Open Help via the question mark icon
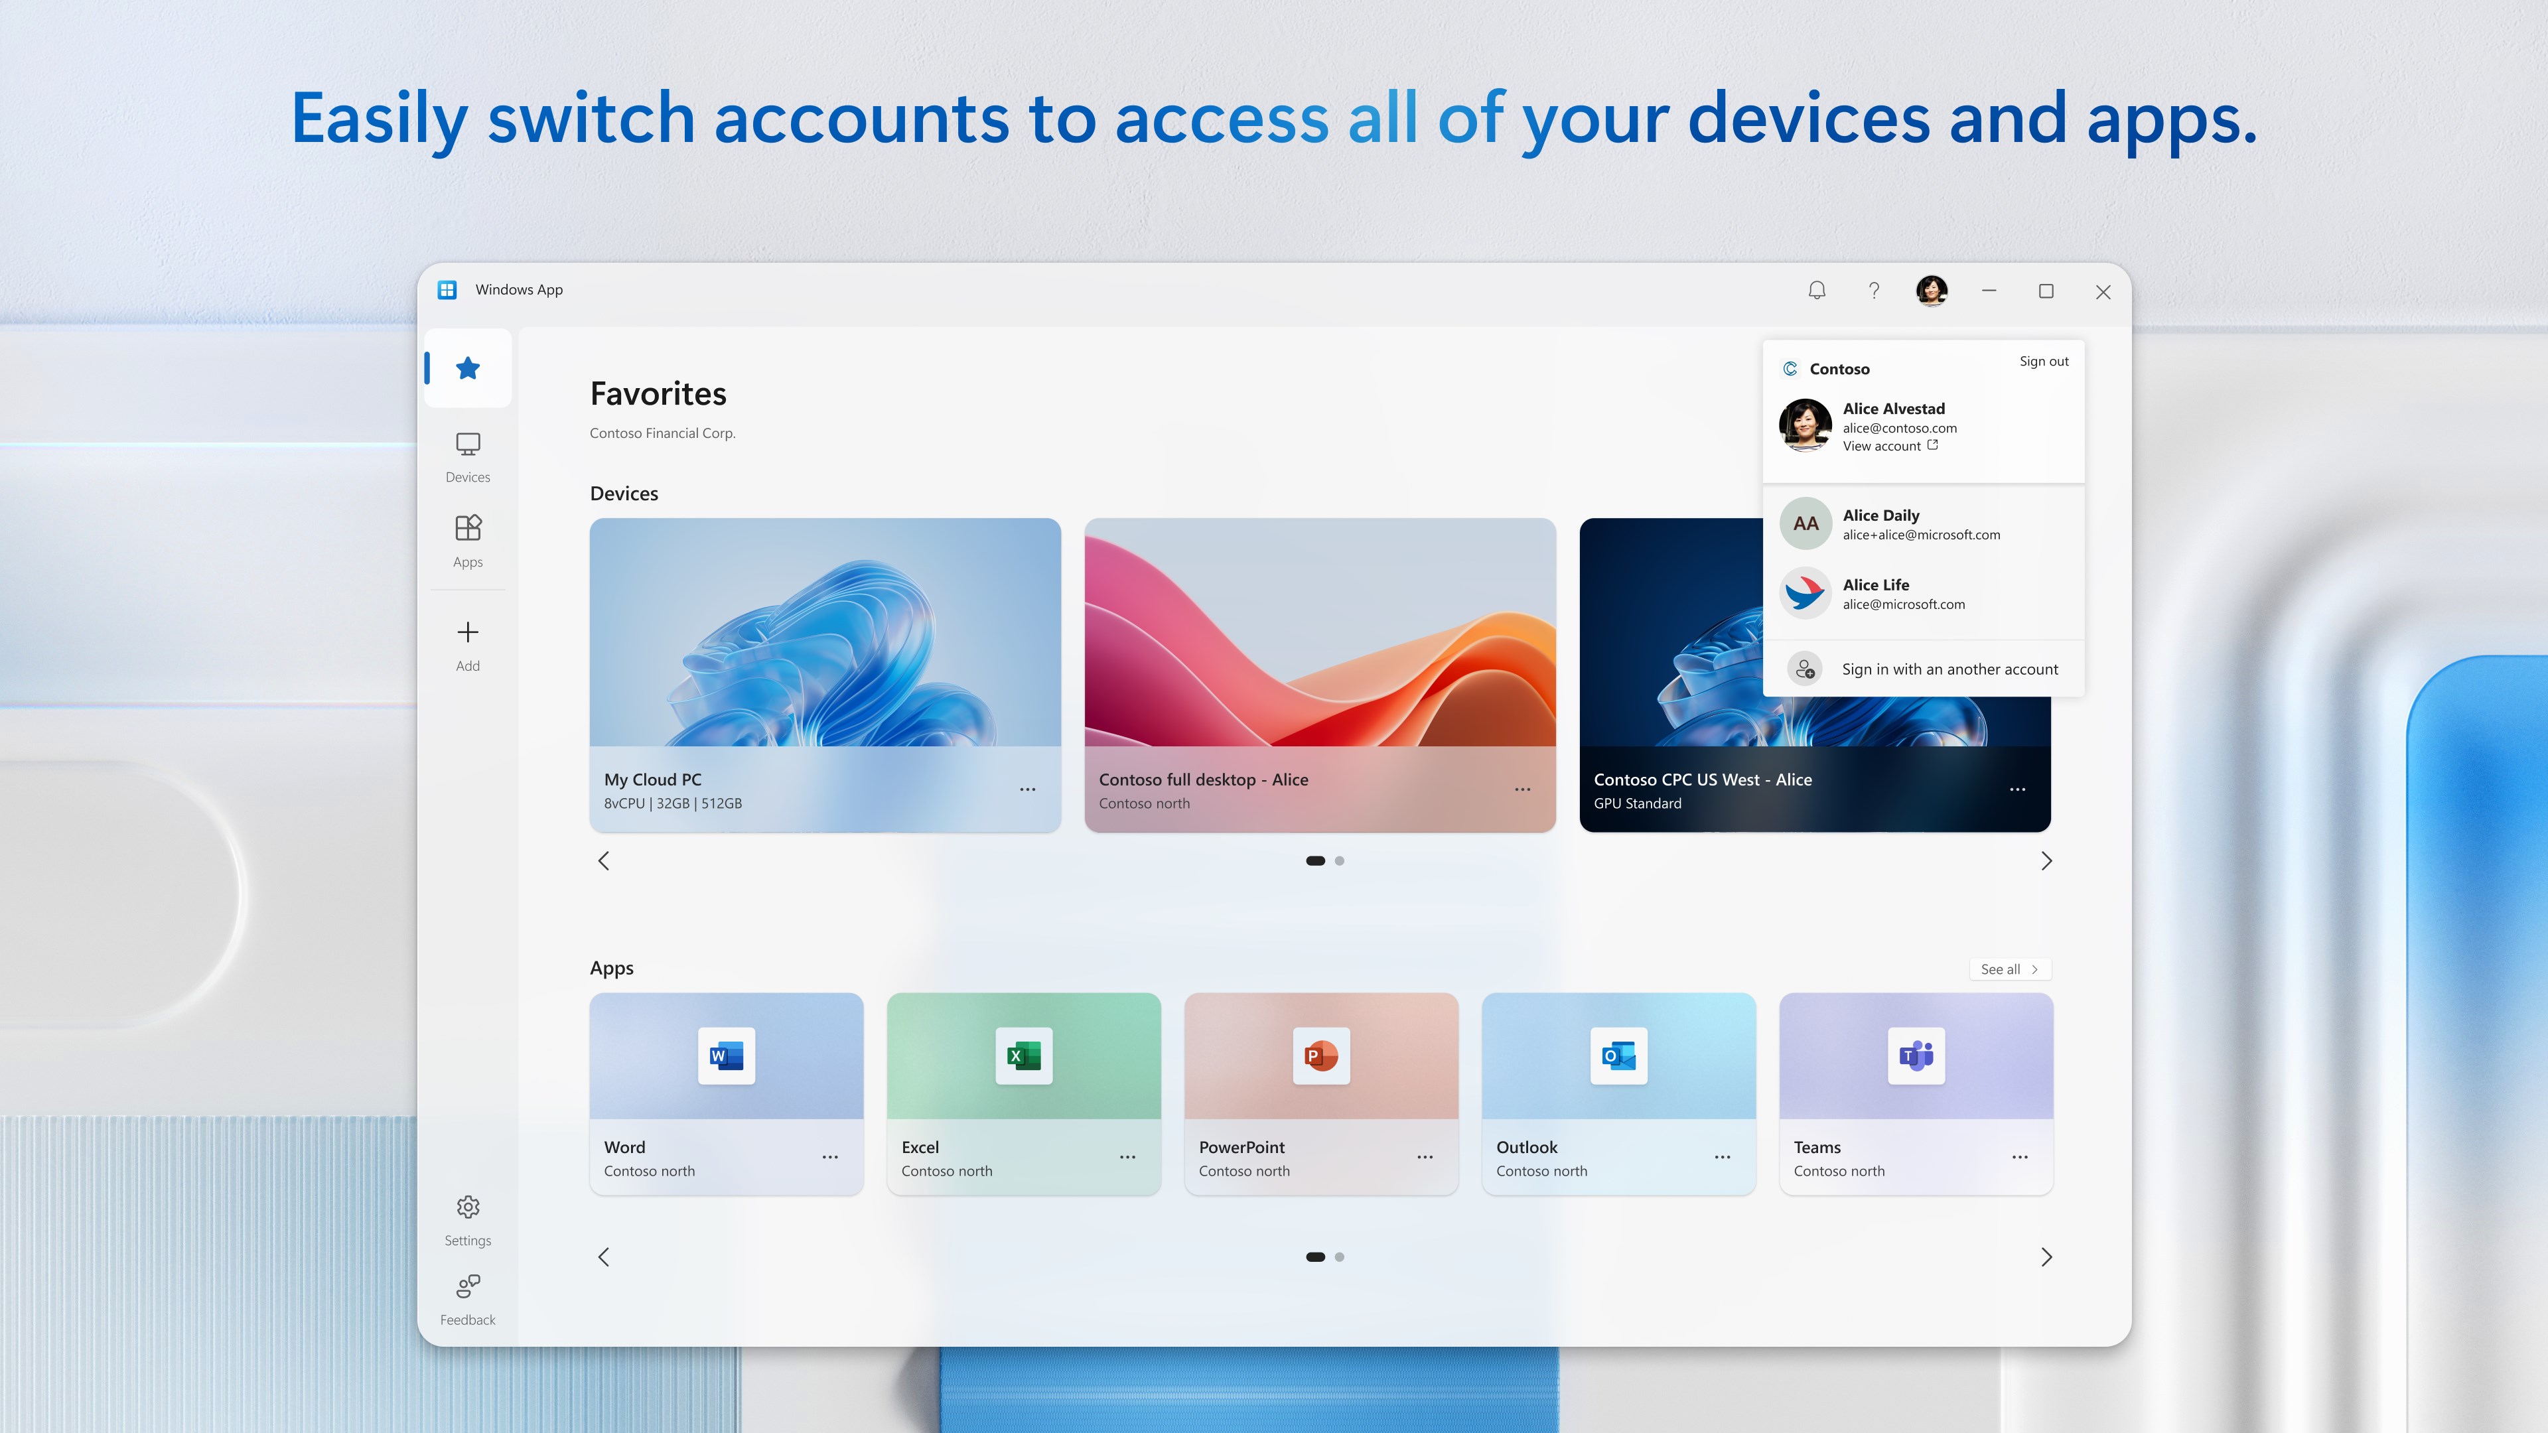The height and width of the screenshot is (1433, 2548). point(1873,290)
